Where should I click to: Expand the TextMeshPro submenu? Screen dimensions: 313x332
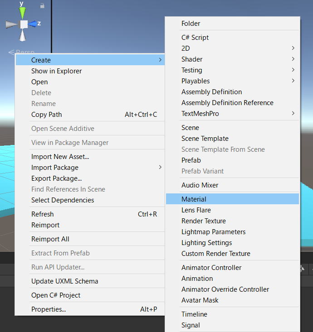pyautogui.click(x=232, y=114)
